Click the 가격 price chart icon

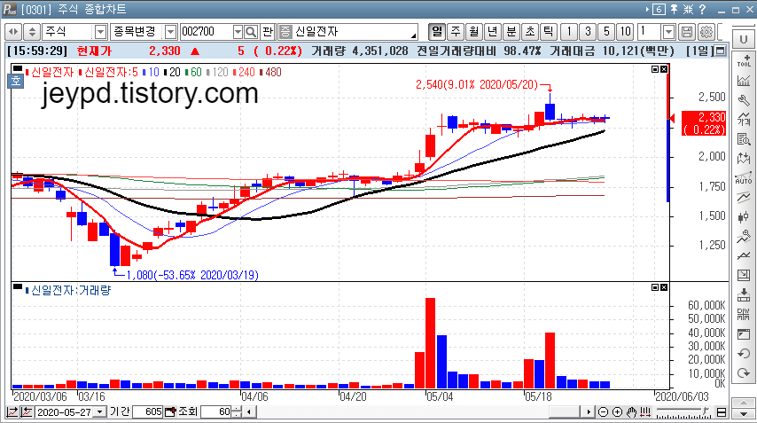744,119
